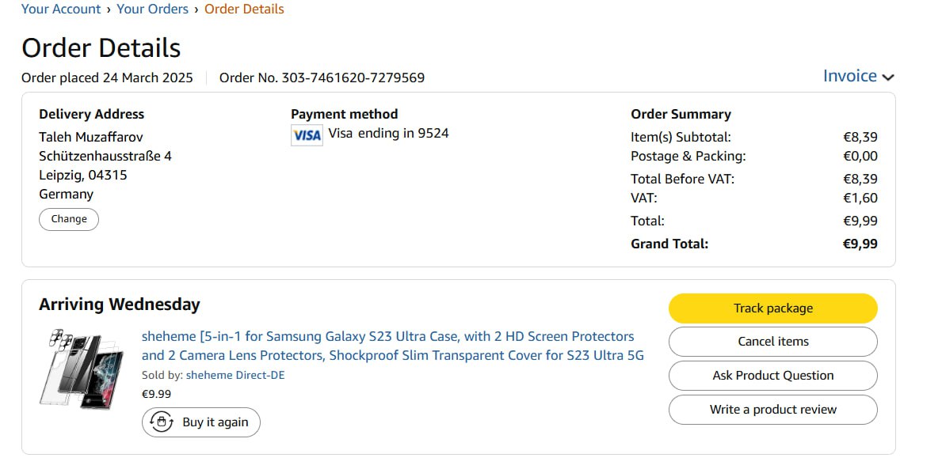This screenshot has width=942, height=469.
Task: Click the Order Details breadcrumb
Action: pyautogui.click(x=244, y=9)
